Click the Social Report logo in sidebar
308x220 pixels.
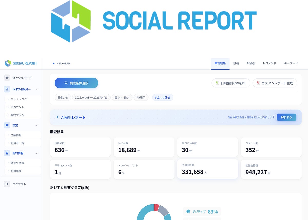coord(21,63)
